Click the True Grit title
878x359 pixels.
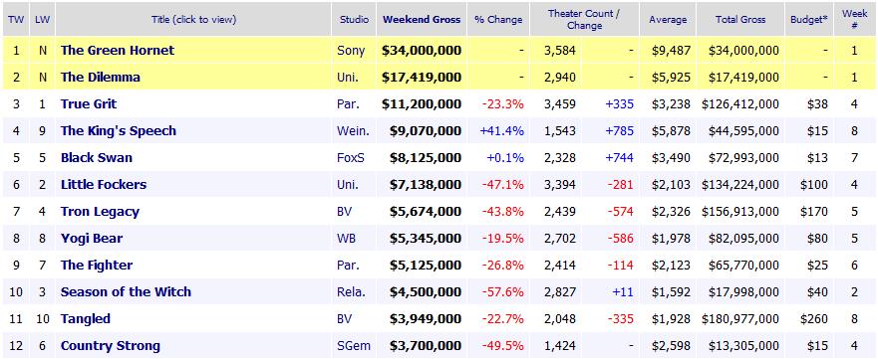click(89, 103)
